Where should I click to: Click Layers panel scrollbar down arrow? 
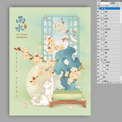click(121, 81)
